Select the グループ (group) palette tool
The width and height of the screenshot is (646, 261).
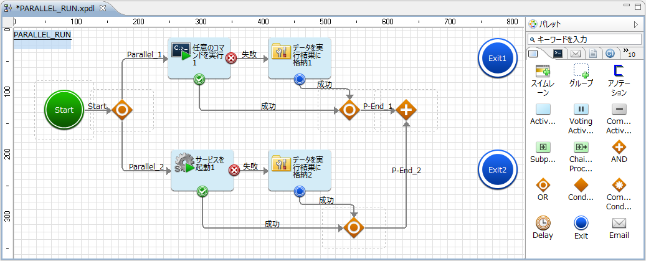(x=581, y=76)
